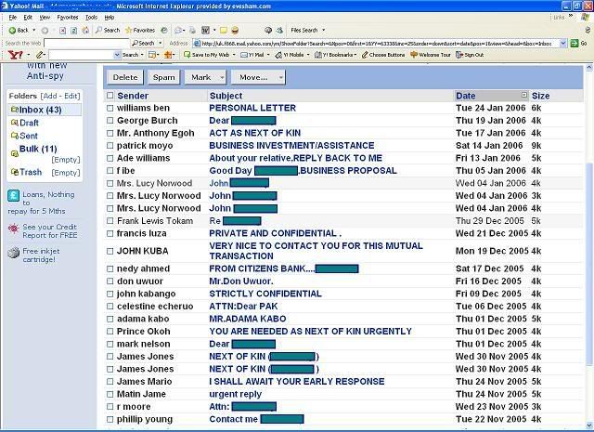The height and width of the screenshot is (432, 594).
Task: Check the box for Prince Okoh email
Action: 110,332
